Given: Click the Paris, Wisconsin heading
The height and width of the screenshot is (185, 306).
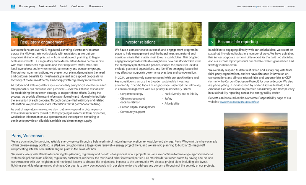Looking at the screenshot, I should (28, 136).
